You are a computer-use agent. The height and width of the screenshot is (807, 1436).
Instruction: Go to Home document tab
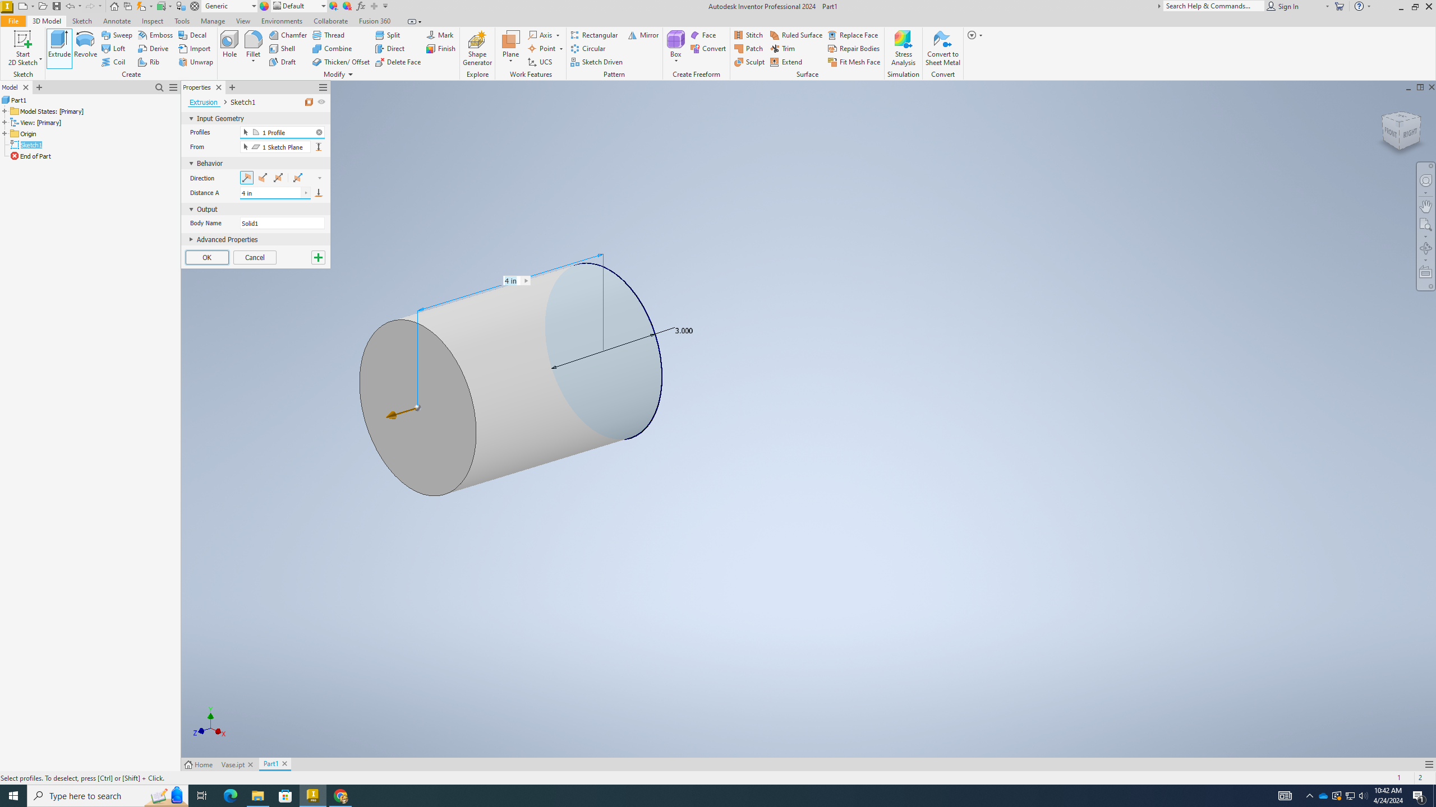pyautogui.click(x=199, y=764)
